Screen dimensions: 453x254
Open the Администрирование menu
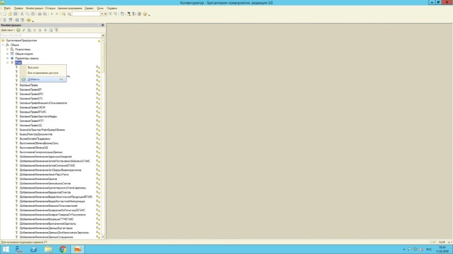pyautogui.click(x=69, y=8)
